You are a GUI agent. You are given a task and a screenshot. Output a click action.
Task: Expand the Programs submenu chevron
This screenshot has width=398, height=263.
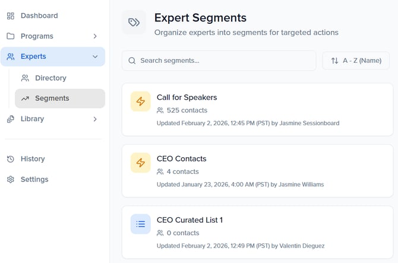pos(95,36)
